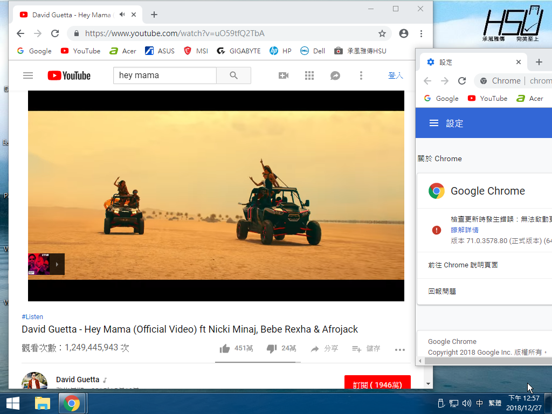Open David Guetta channel name
This screenshot has width=552, height=414.
click(78, 379)
